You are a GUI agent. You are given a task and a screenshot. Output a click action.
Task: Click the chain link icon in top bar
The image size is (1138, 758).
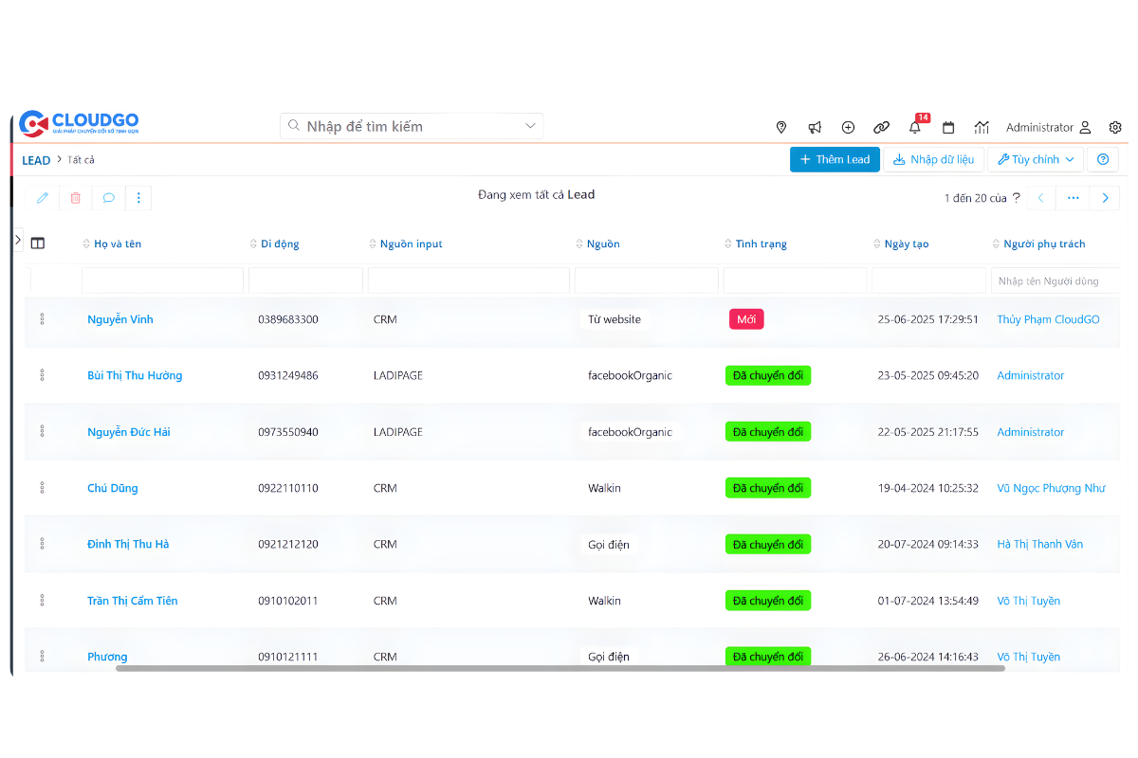(x=881, y=127)
